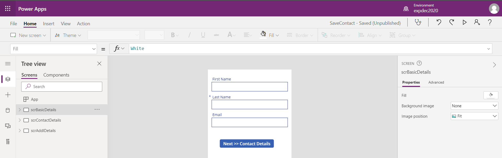Toggle bold formatting
The height and width of the screenshot is (158, 502).
click(x=175, y=35)
